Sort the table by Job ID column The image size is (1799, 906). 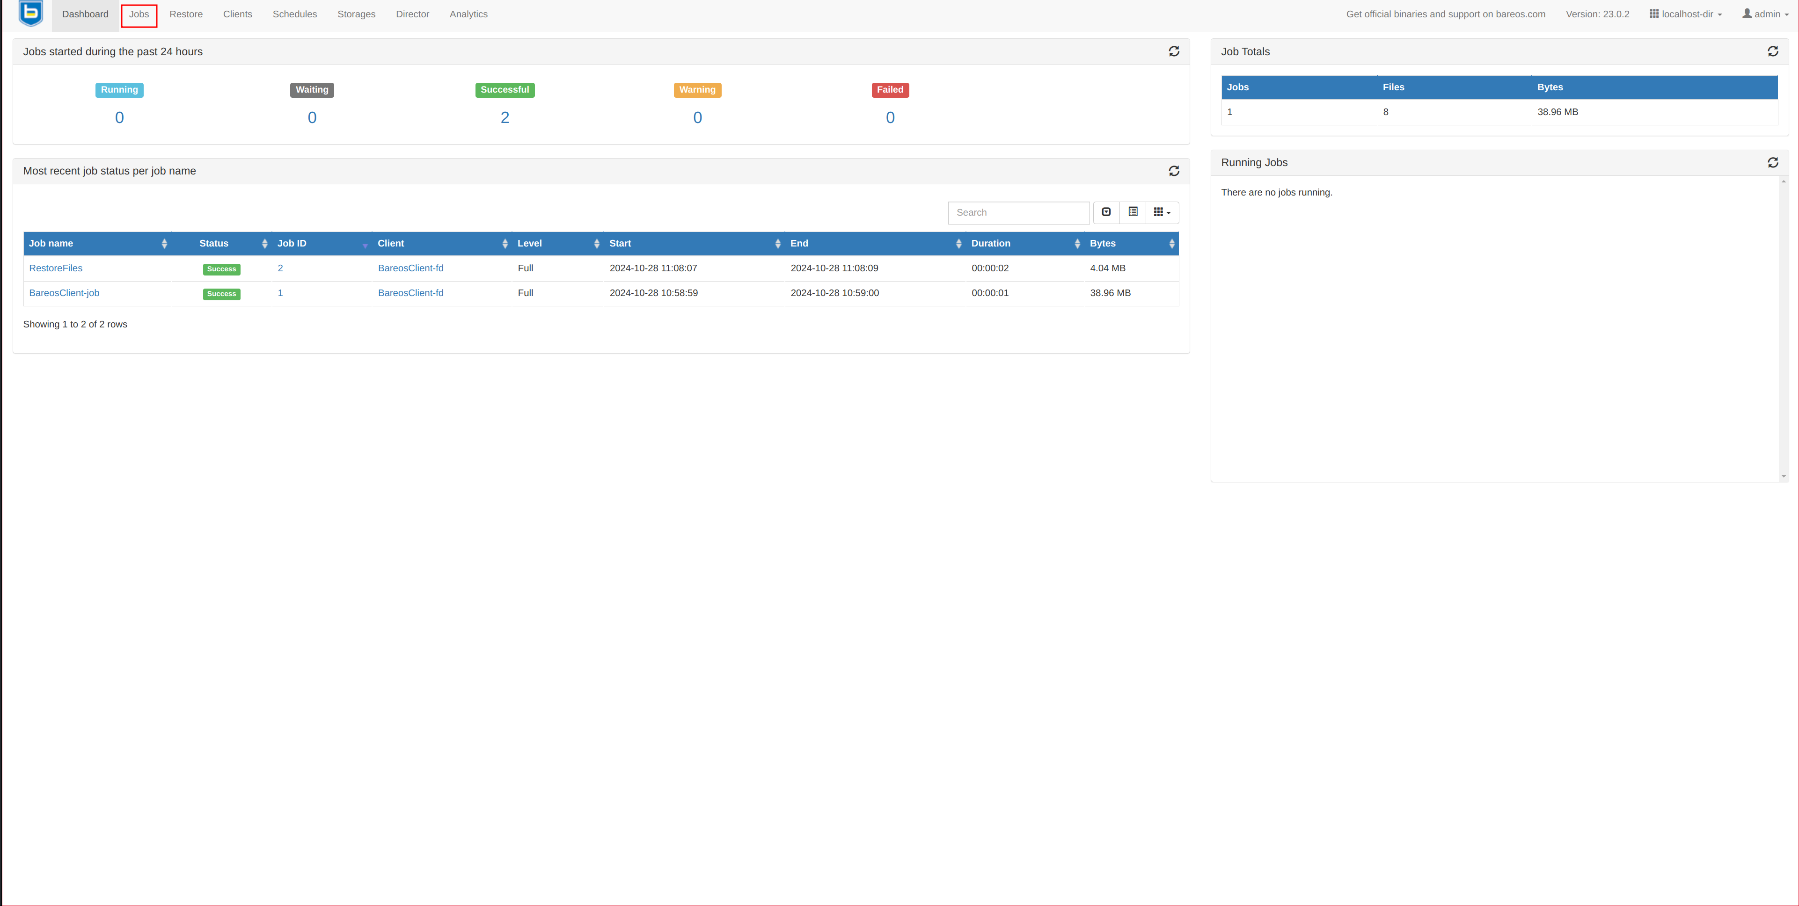(x=292, y=244)
